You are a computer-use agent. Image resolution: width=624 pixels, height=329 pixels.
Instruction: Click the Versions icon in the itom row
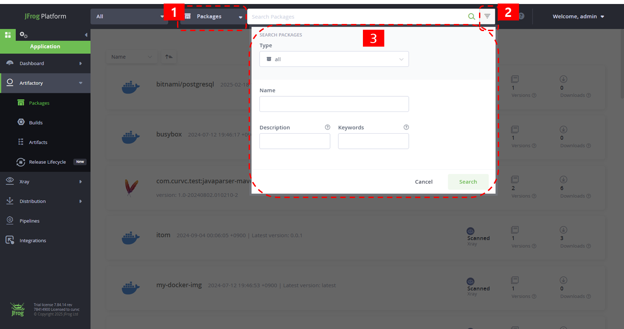515,230
